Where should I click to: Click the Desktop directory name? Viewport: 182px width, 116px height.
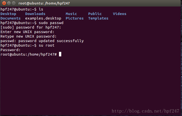(8, 14)
